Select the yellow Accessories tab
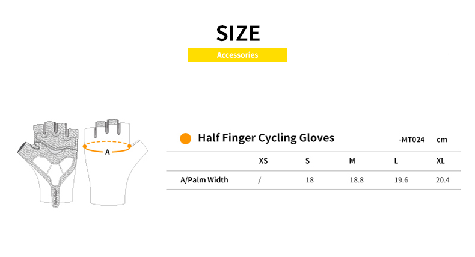The image size is (475, 257). click(x=237, y=55)
